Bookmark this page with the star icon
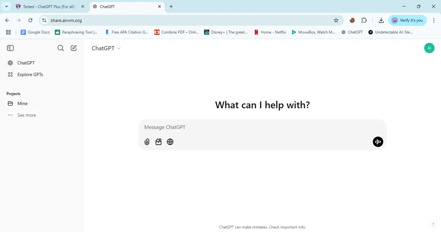 (336, 20)
